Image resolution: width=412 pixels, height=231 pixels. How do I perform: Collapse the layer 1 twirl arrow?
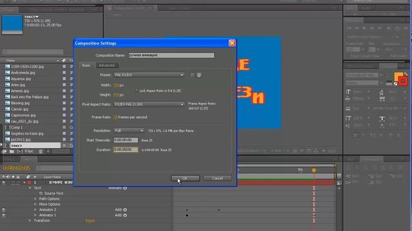click(x=24, y=182)
